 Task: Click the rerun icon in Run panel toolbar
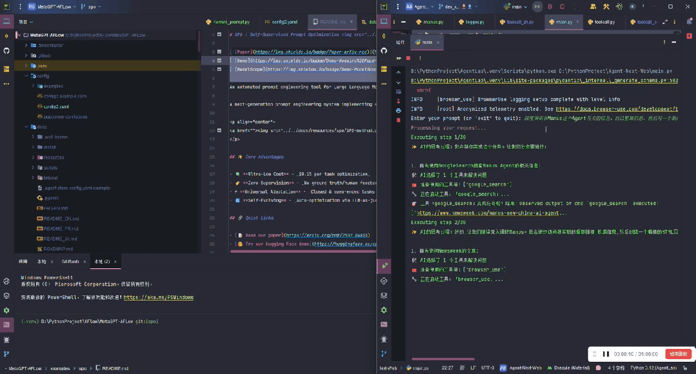(x=399, y=58)
